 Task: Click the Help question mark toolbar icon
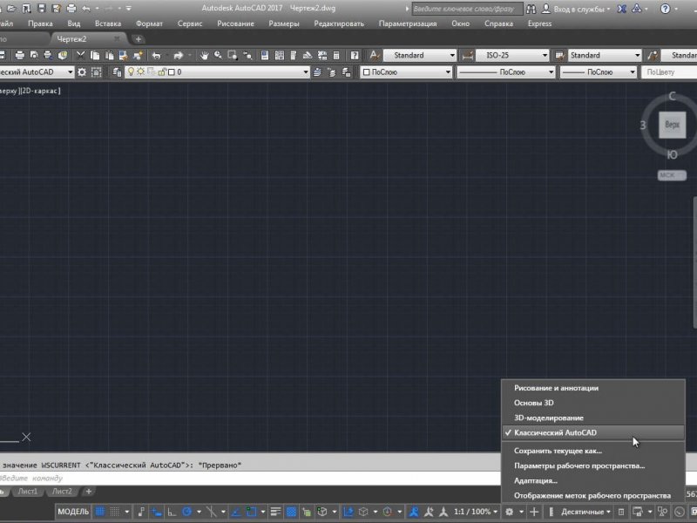[355, 55]
